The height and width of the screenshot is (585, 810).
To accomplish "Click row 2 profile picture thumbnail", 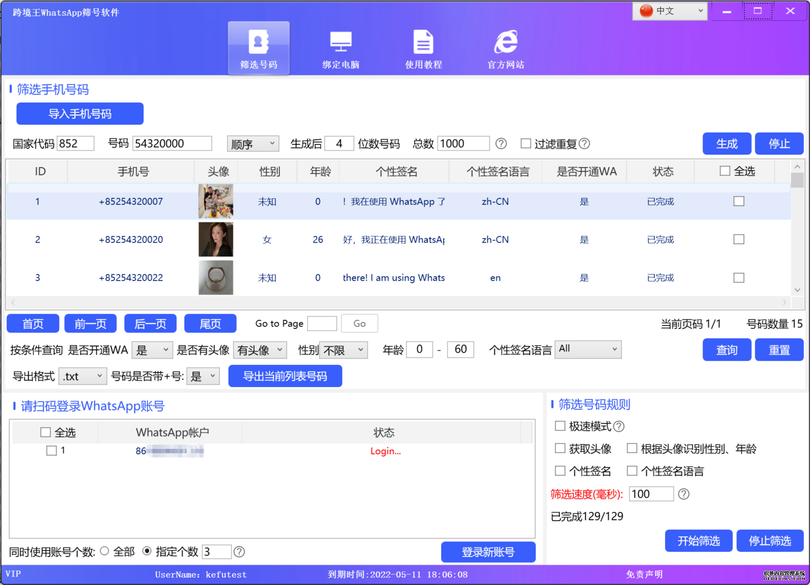I will click(x=215, y=239).
